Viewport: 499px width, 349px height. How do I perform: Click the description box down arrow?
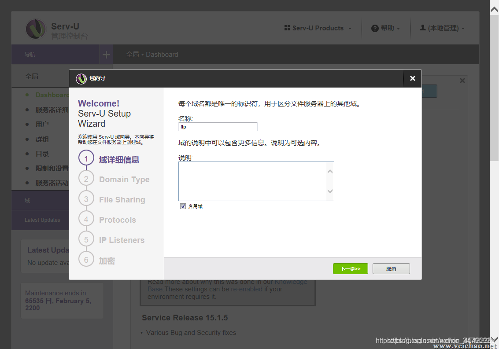330,191
